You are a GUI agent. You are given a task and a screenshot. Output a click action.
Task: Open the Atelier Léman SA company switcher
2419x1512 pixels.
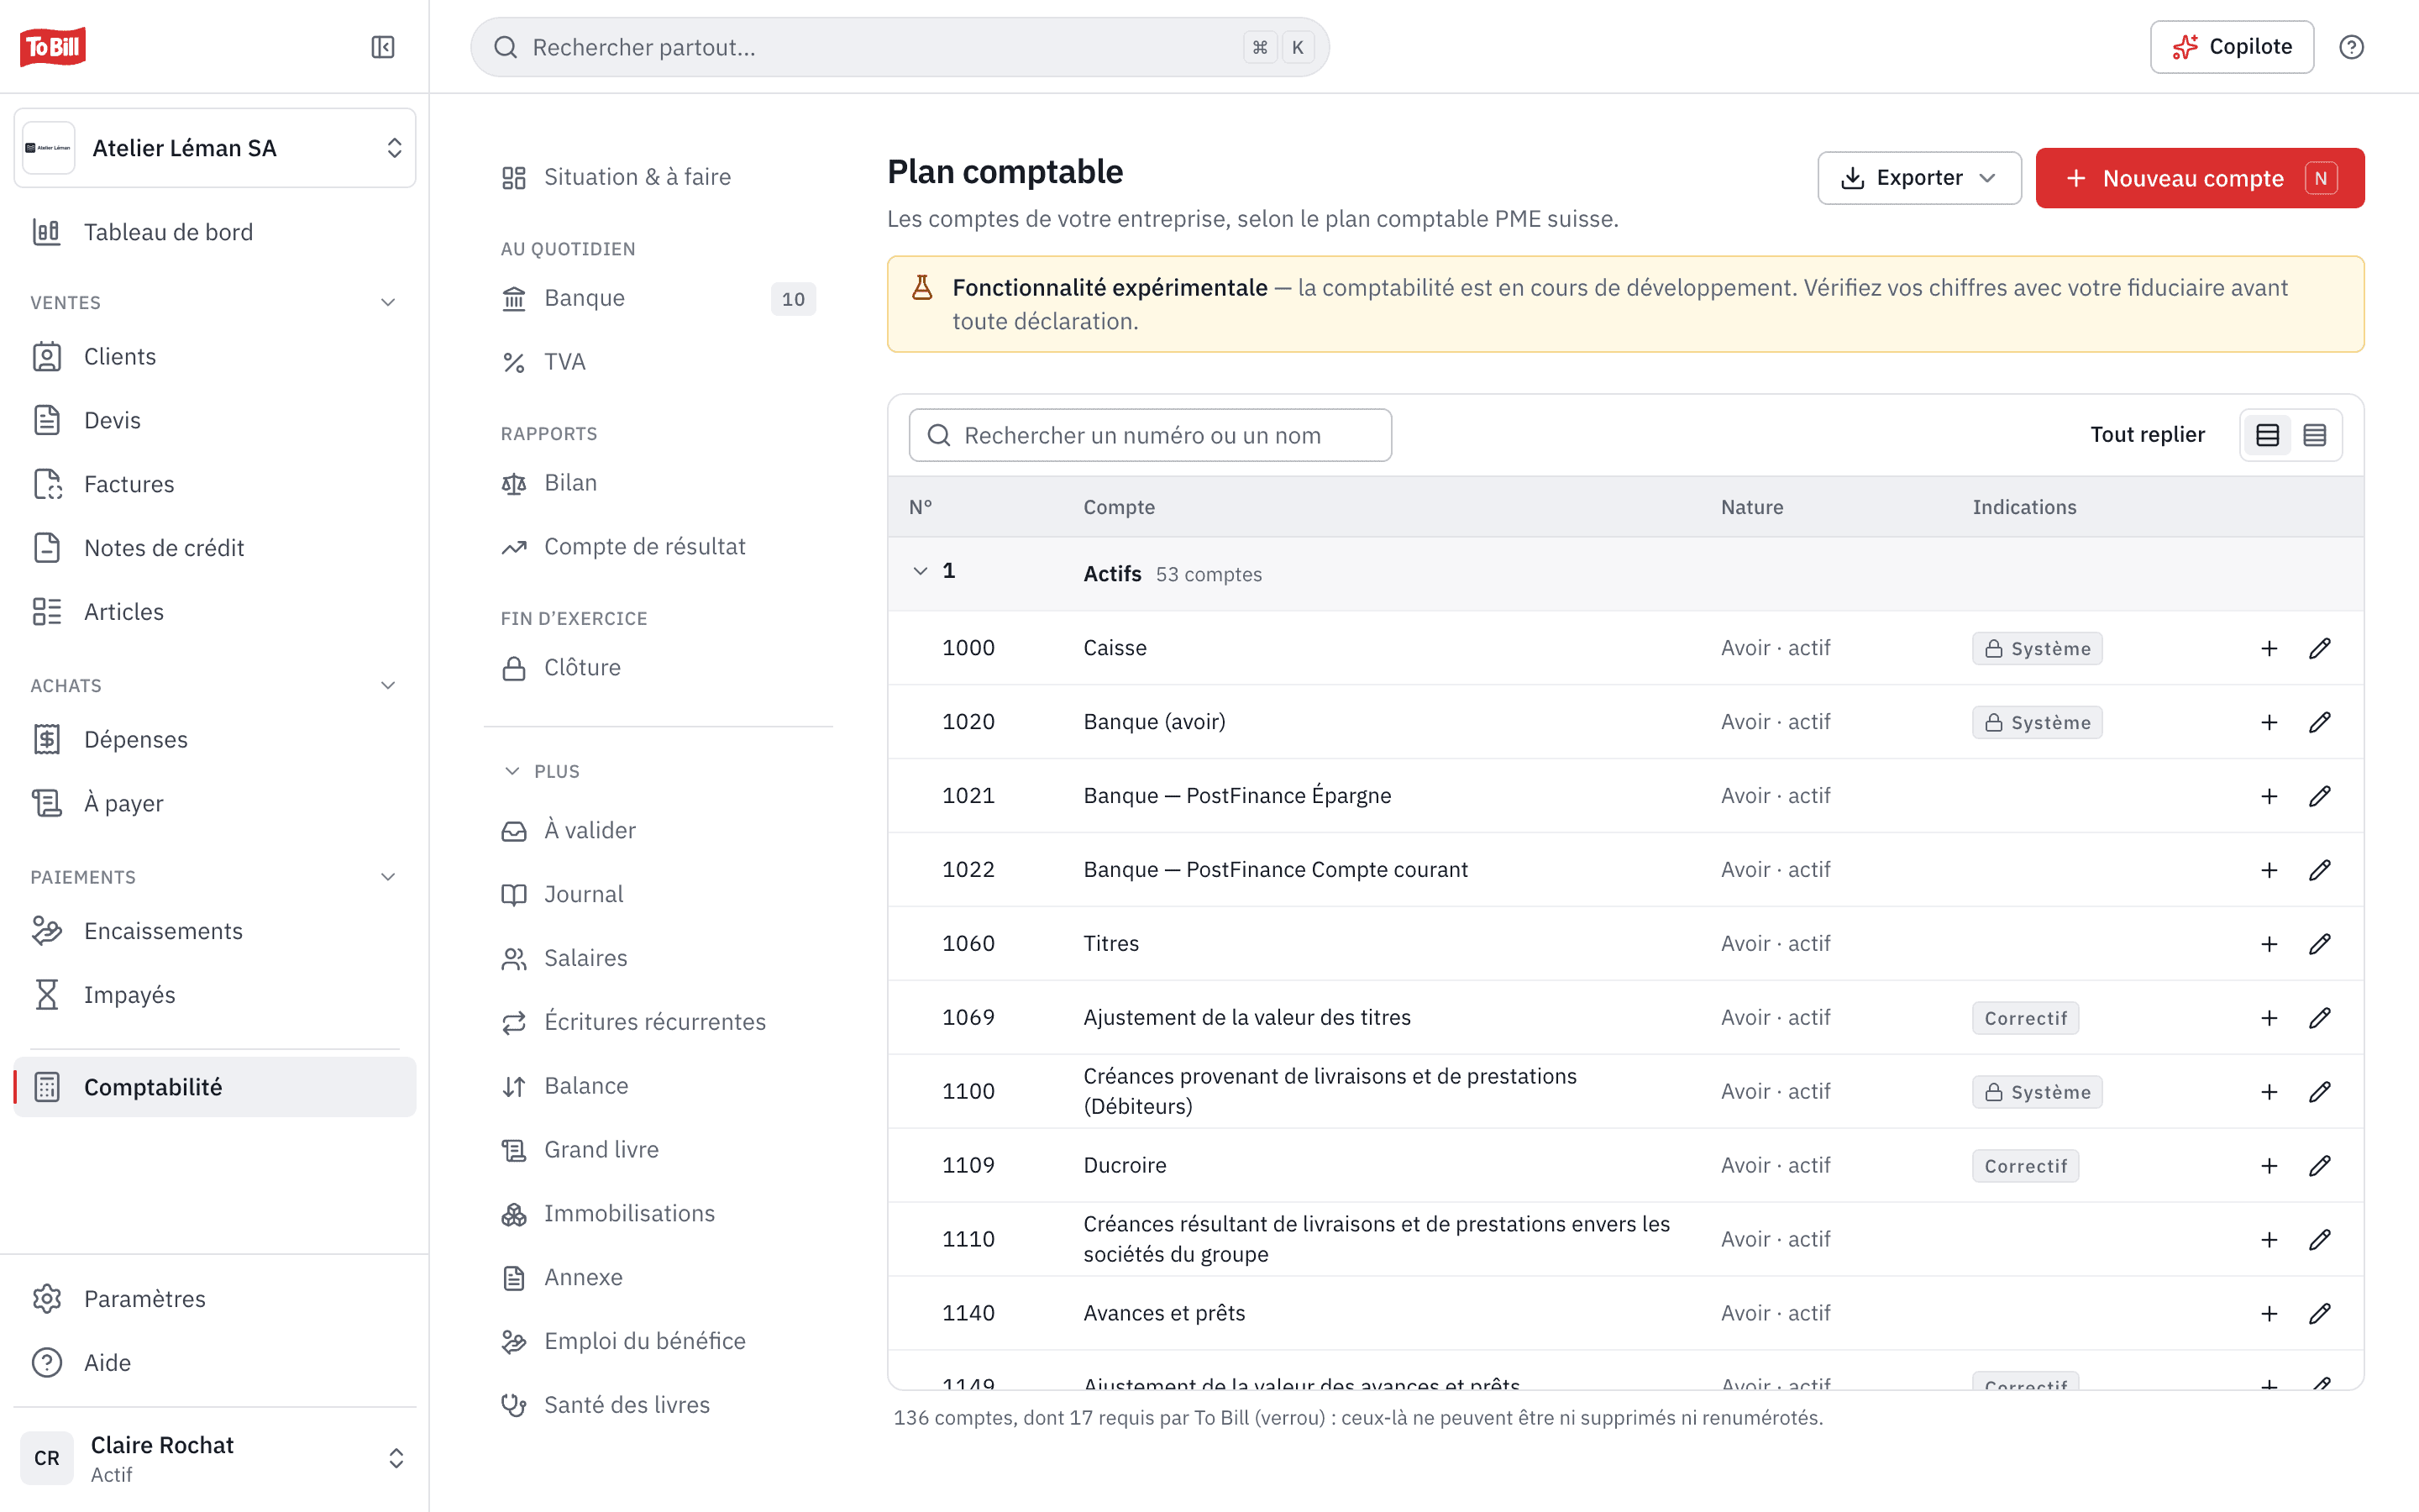(215, 148)
